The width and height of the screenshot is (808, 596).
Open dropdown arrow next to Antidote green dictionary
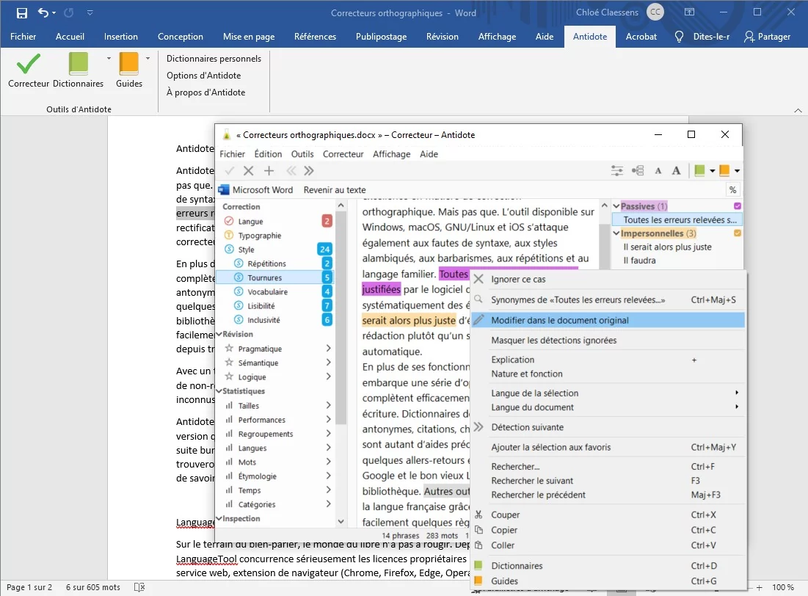pyautogui.click(x=712, y=171)
